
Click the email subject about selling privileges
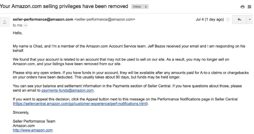(64, 6)
